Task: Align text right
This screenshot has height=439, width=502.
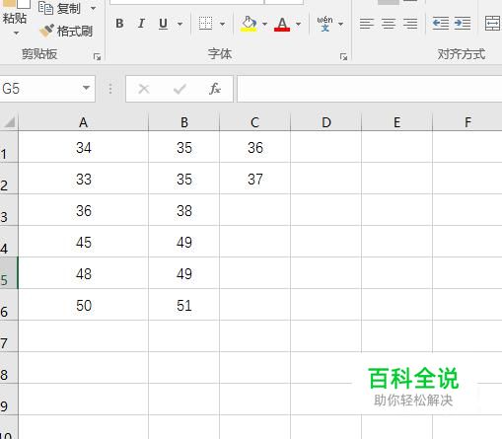Action: (410, 24)
